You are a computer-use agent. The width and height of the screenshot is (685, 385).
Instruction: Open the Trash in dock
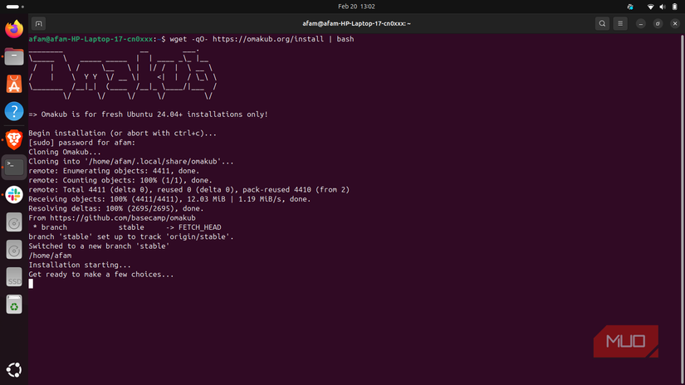click(14, 305)
